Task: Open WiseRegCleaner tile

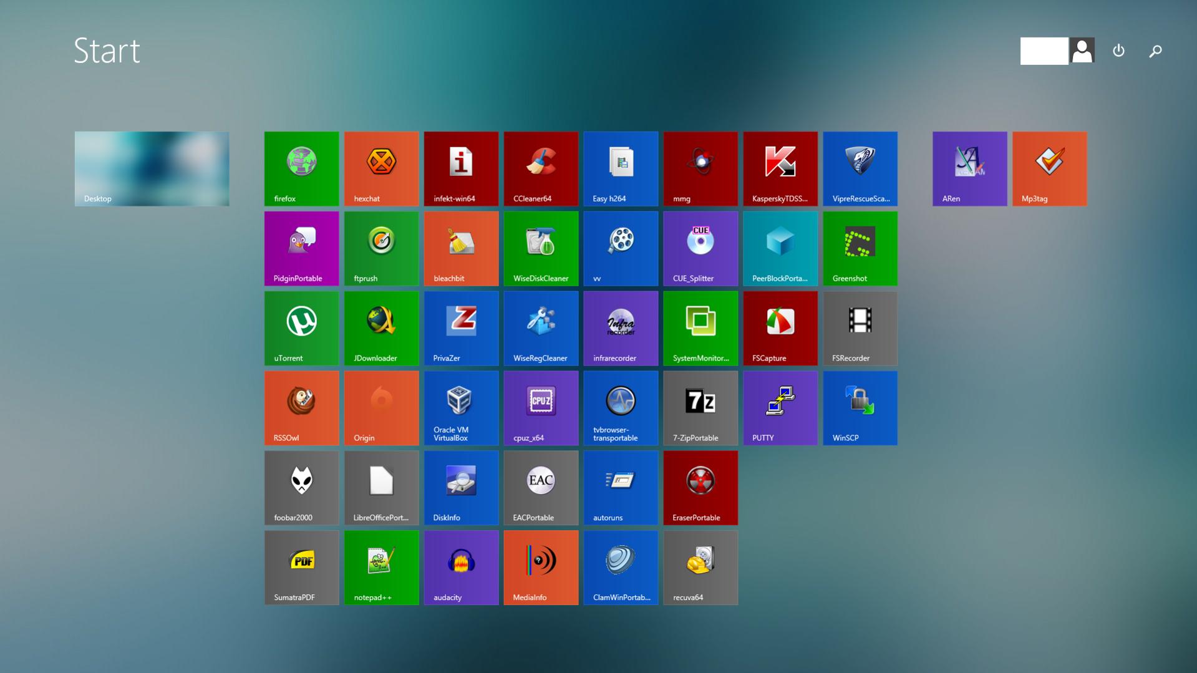Action: tap(541, 328)
